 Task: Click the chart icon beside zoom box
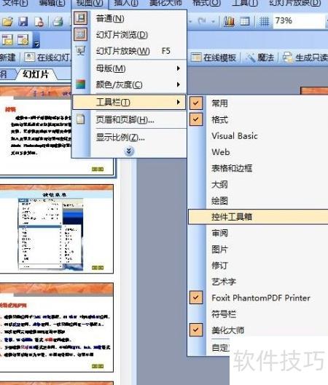pyautogui.click(x=229, y=21)
